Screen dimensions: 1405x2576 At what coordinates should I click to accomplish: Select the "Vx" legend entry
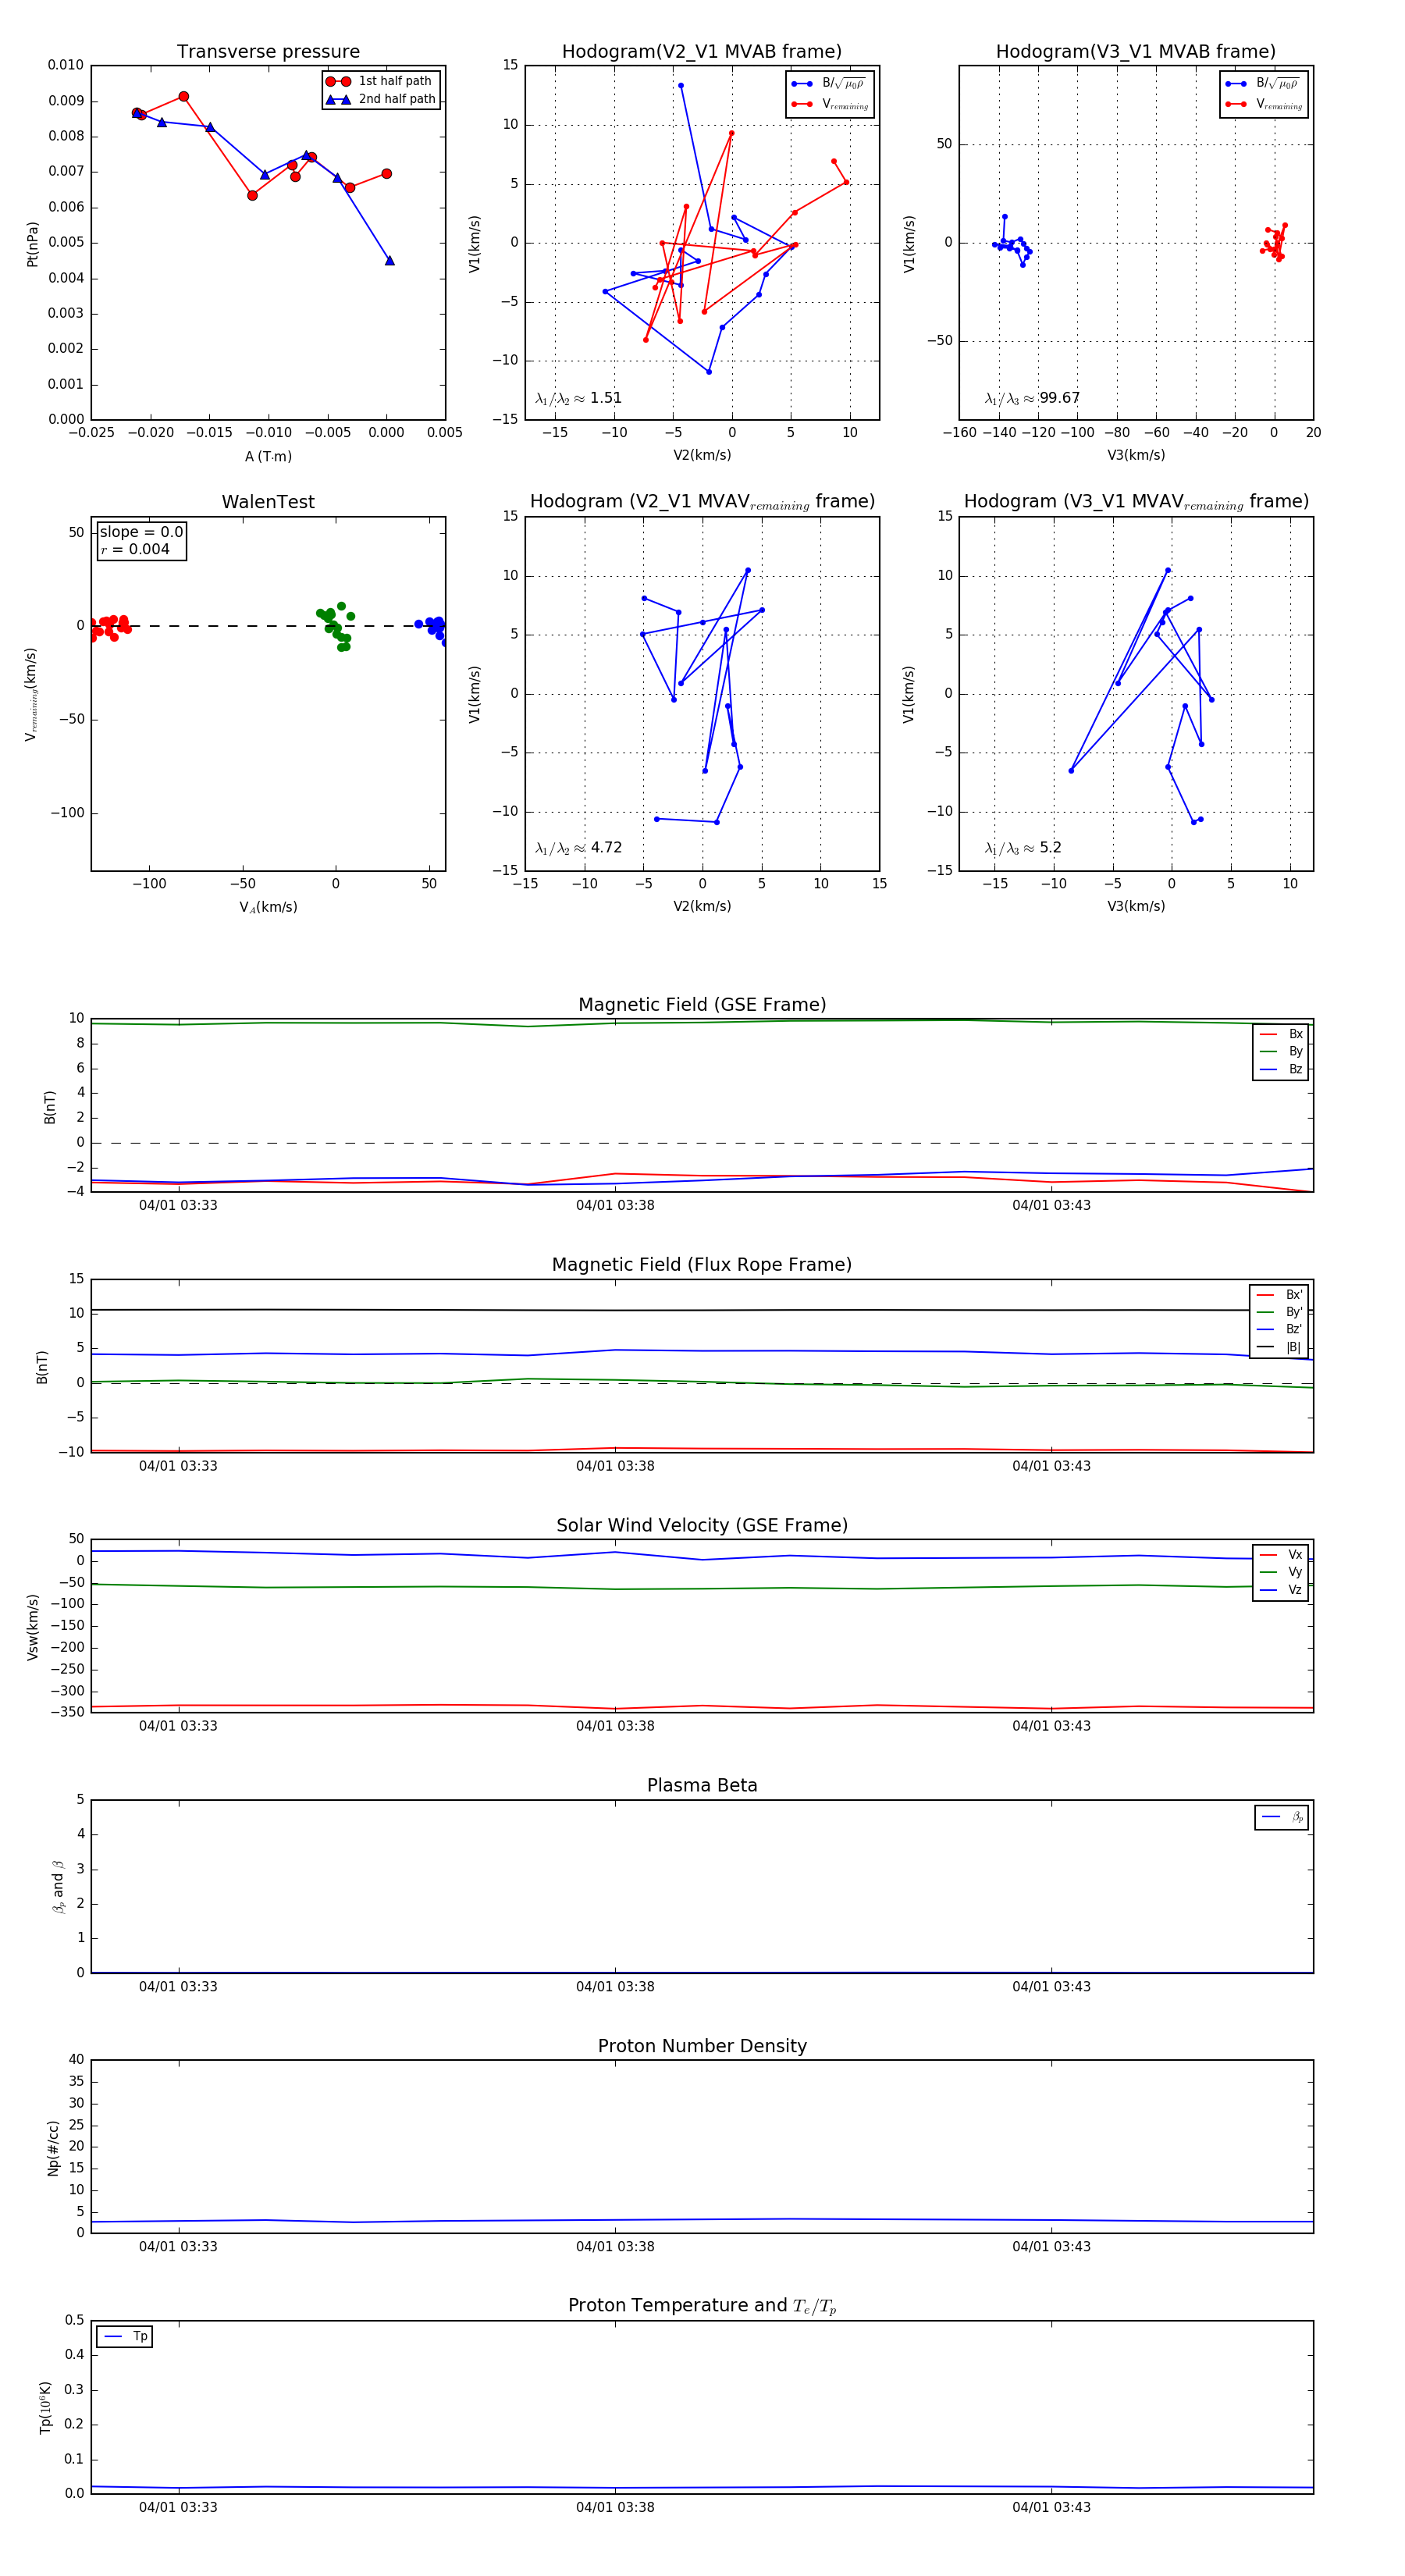tap(1281, 1554)
